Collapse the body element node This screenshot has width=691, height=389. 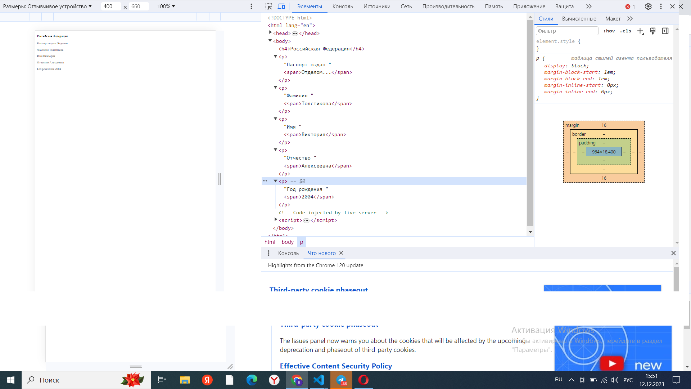[x=270, y=41]
